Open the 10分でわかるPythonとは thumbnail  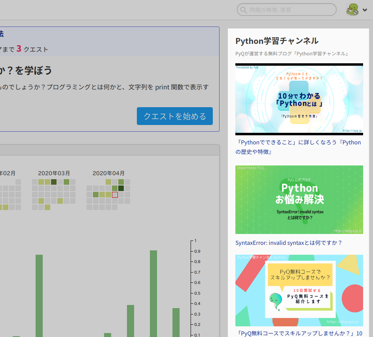(x=299, y=99)
